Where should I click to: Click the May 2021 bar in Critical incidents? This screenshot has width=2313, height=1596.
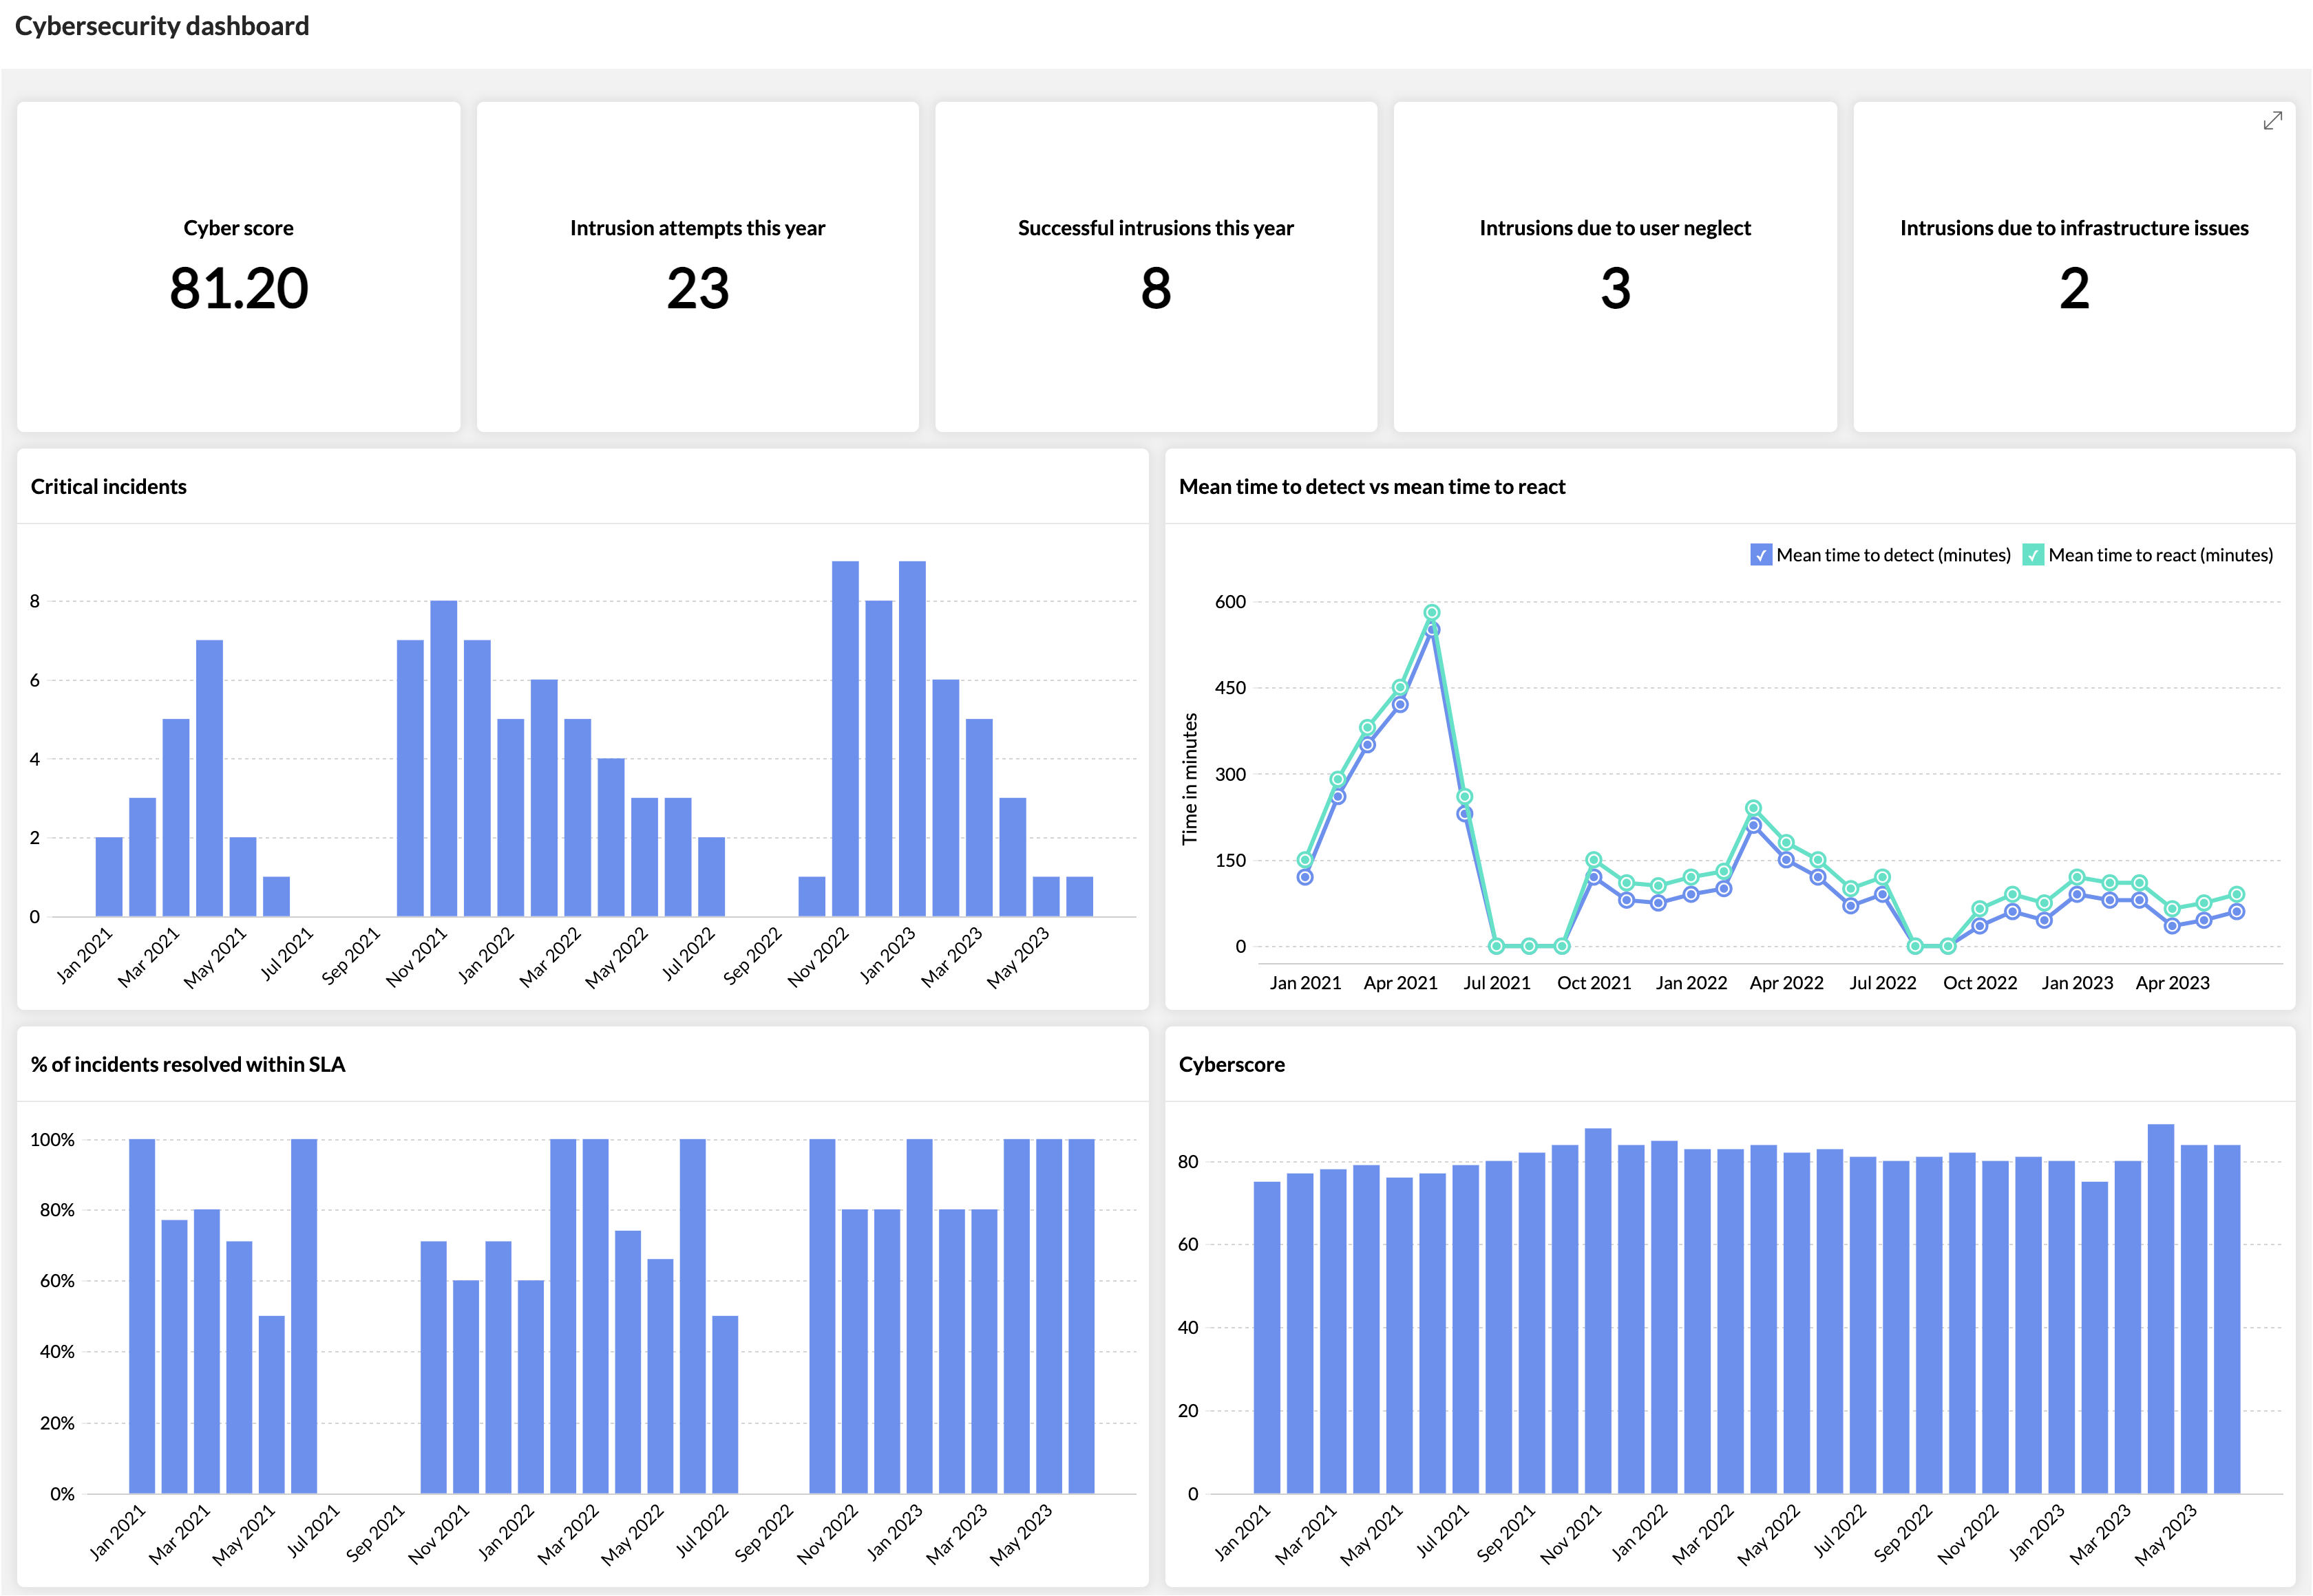[x=243, y=877]
